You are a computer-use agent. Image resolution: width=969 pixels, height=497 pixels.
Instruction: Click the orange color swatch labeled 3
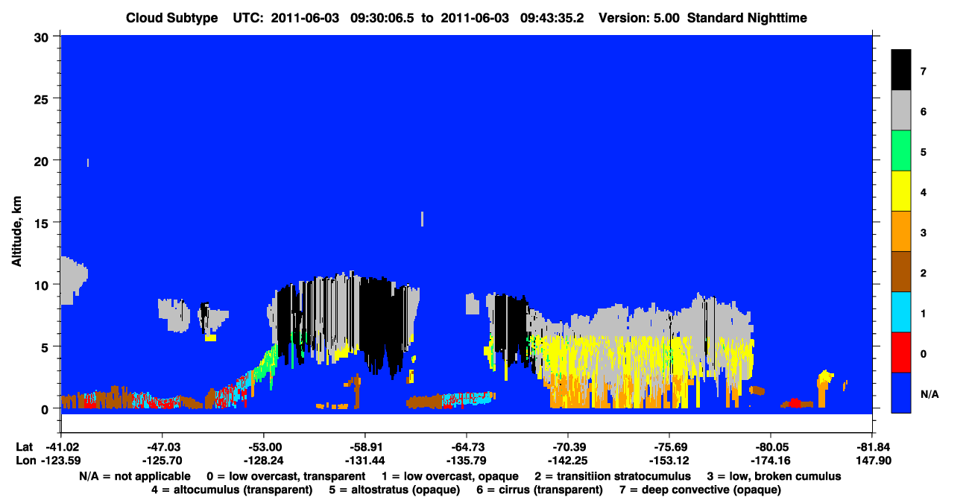901,232
